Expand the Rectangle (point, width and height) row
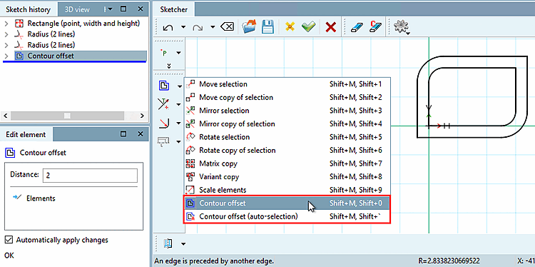The height and width of the screenshot is (267, 535). pyautogui.click(x=6, y=24)
